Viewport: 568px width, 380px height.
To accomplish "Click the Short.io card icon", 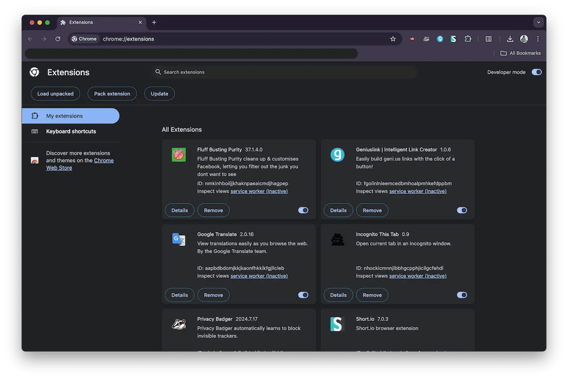I will click(336, 324).
